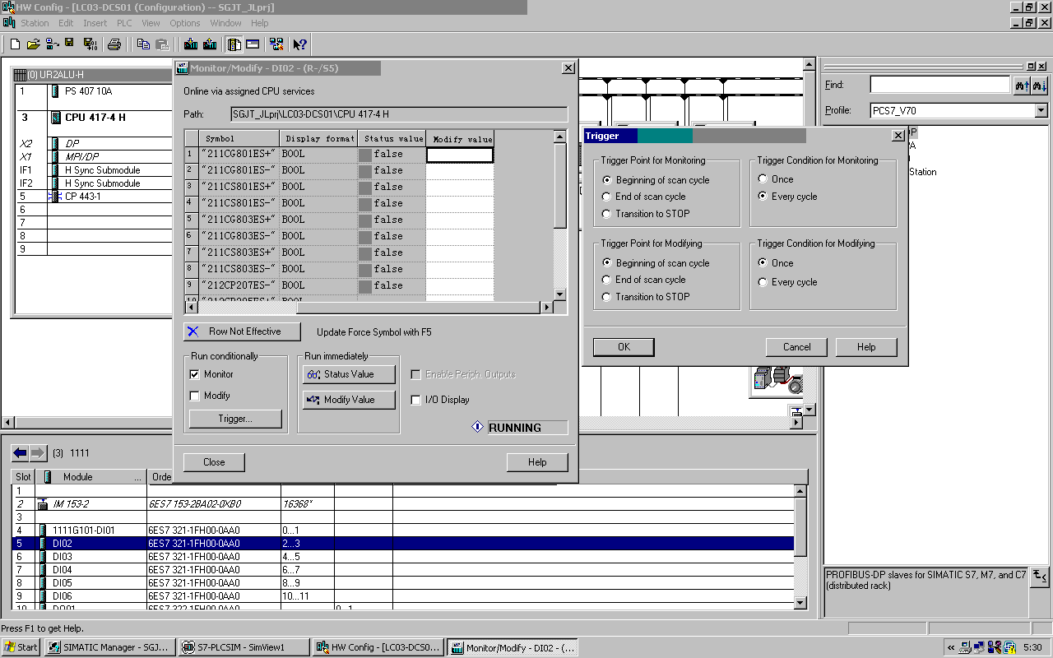
Task: Click the back arrow above module table
Action: pyautogui.click(x=21, y=453)
